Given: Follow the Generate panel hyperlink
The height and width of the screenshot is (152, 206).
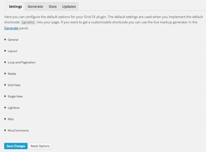Looking at the screenshot, I should click(x=11, y=28).
